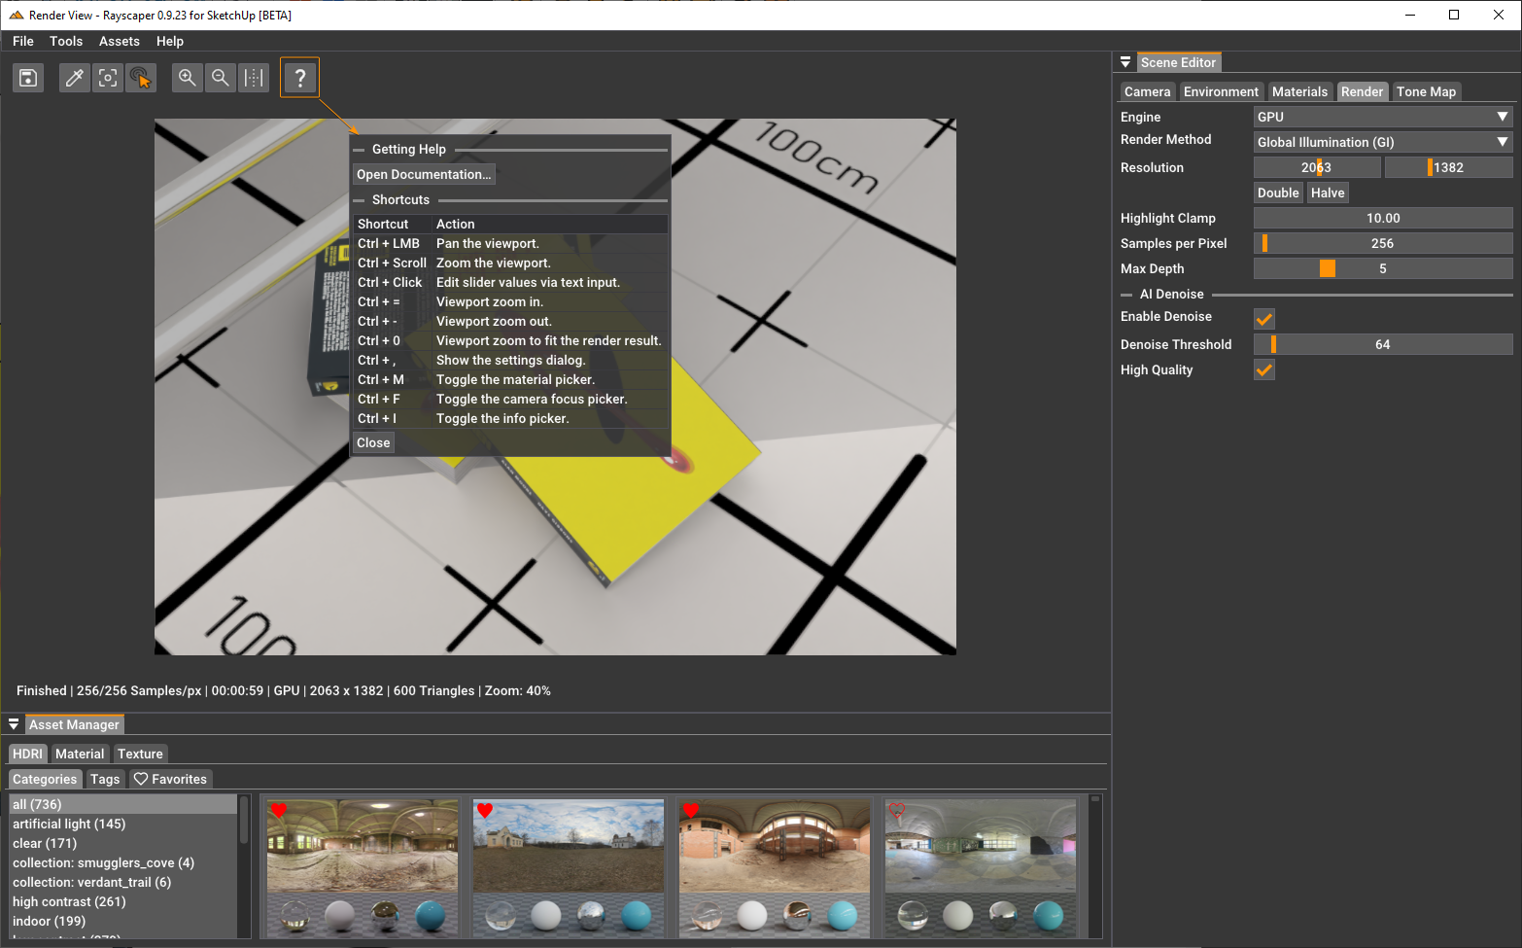Select the HDRI asset tab

(27, 754)
